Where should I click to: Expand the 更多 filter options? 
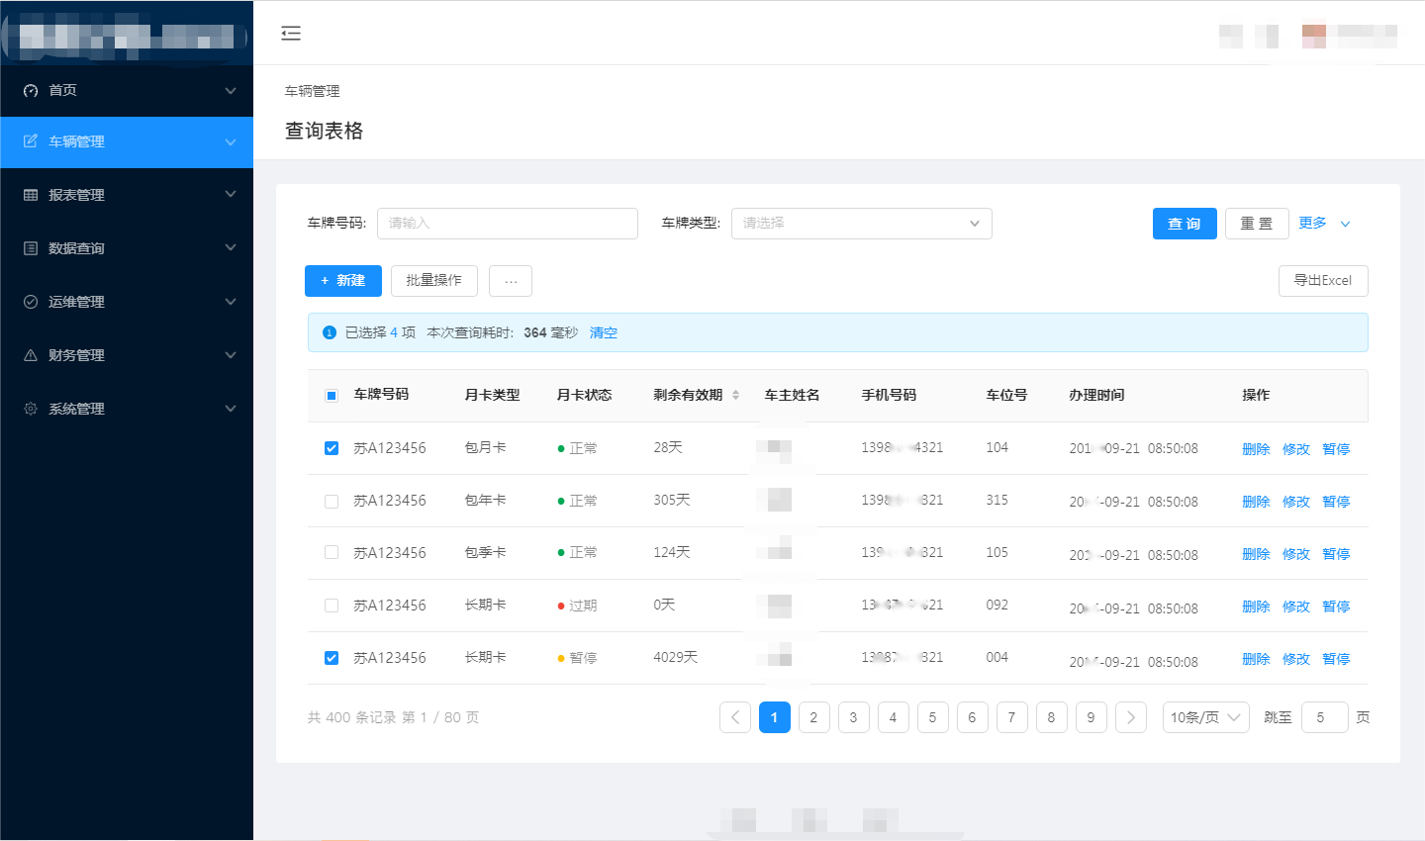(x=1324, y=224)
